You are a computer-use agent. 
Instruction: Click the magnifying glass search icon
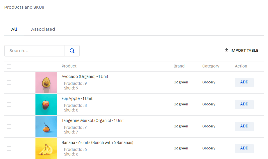72,51
